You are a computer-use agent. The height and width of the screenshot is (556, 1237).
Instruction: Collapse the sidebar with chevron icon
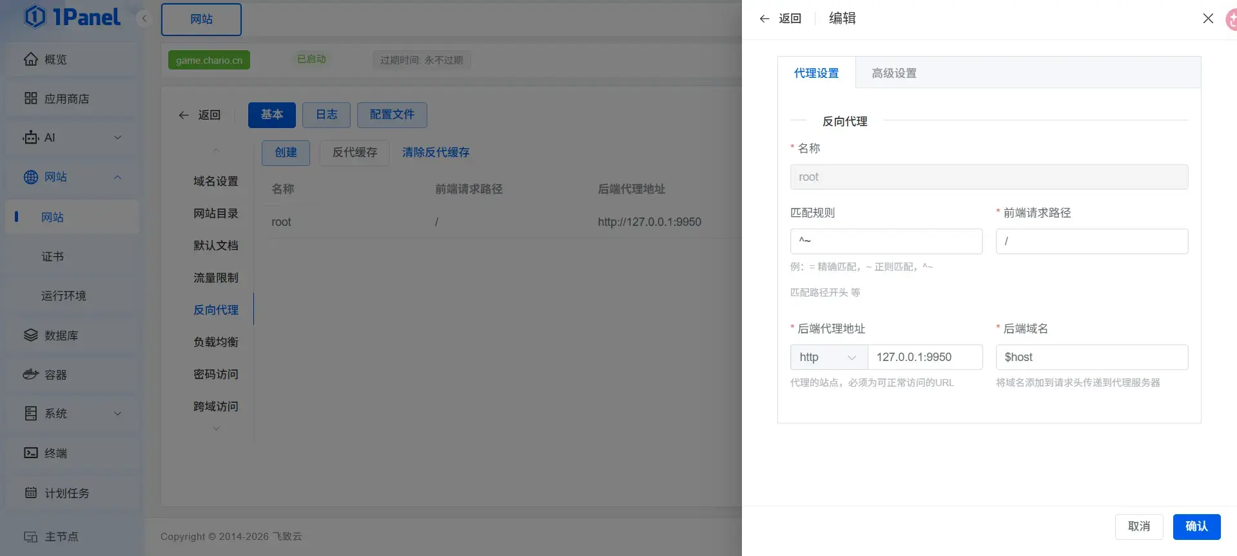pos(144,19)
